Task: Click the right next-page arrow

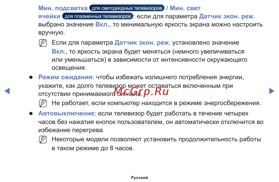Action: click(x=271, y=91)
